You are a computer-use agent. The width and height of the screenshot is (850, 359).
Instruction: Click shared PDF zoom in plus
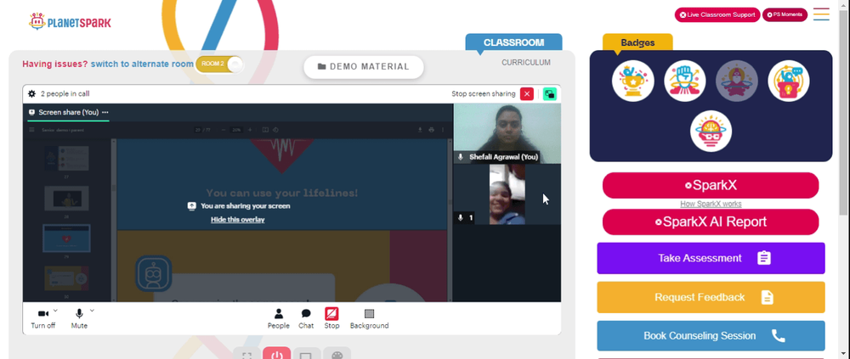tap(250, 130)
